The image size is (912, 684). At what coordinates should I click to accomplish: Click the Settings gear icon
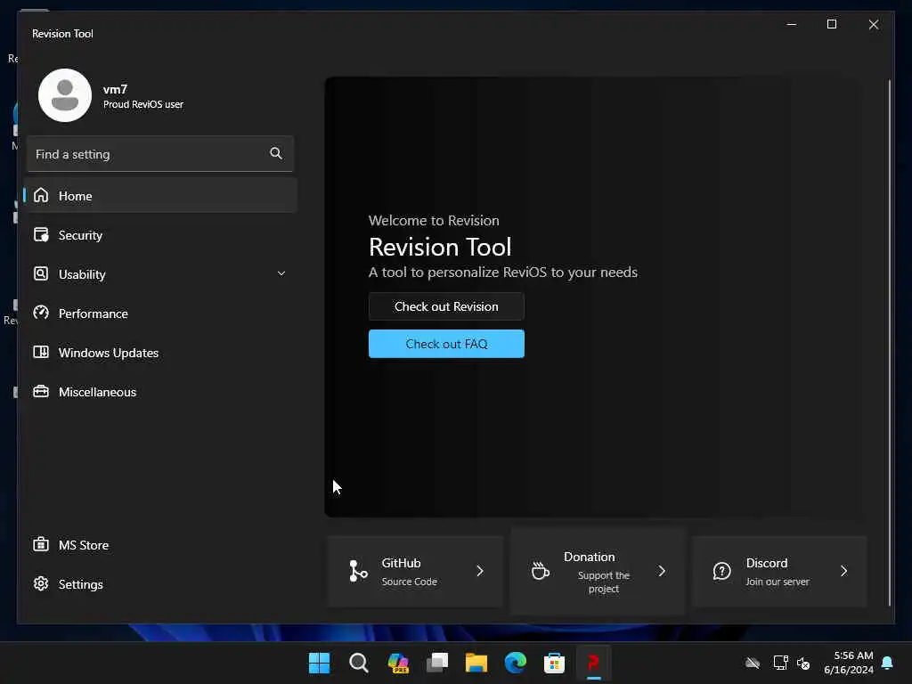tap(41, 583)
